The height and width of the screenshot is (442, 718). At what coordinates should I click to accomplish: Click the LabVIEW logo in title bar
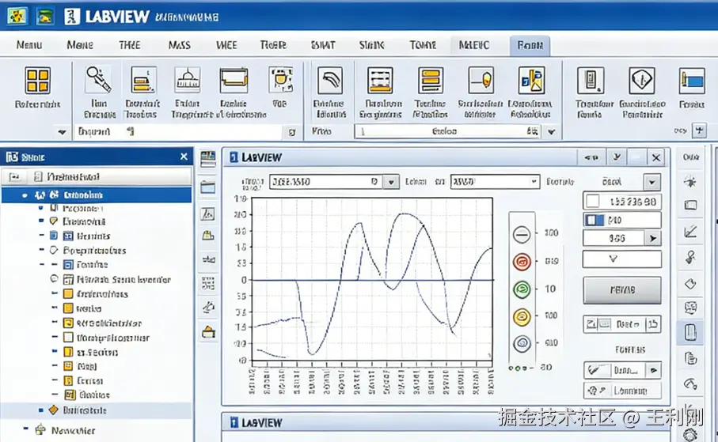pyautogui.click(x=72, y=17)
